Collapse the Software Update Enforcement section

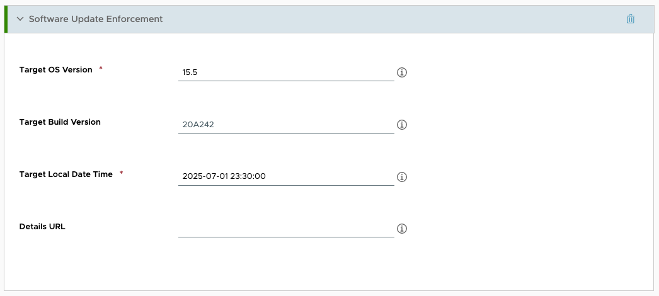coord(20,19)
